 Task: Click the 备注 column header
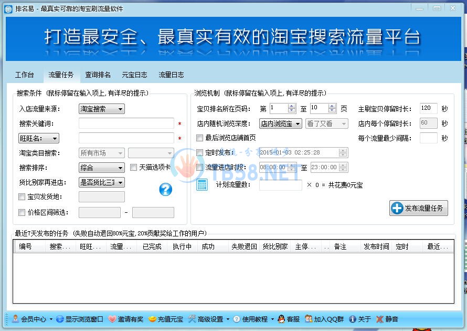coord(345,246)
